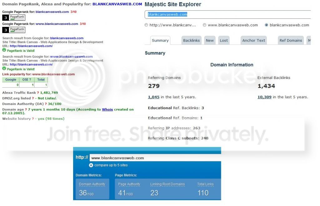Open the Lost tab
This screenshot has width=320, height=206.
[224, 40]
